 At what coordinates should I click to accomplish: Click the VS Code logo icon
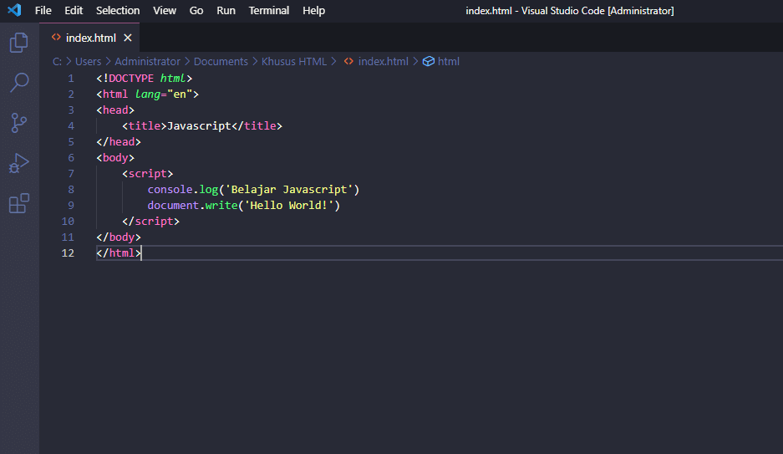14,11
